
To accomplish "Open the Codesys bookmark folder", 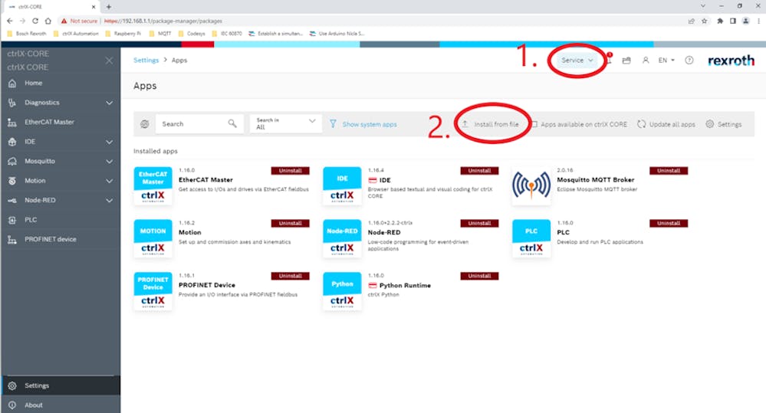I will tap(192, 34).
